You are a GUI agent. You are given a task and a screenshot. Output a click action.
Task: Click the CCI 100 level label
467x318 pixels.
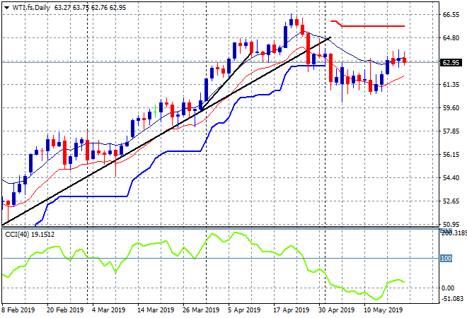446,258
